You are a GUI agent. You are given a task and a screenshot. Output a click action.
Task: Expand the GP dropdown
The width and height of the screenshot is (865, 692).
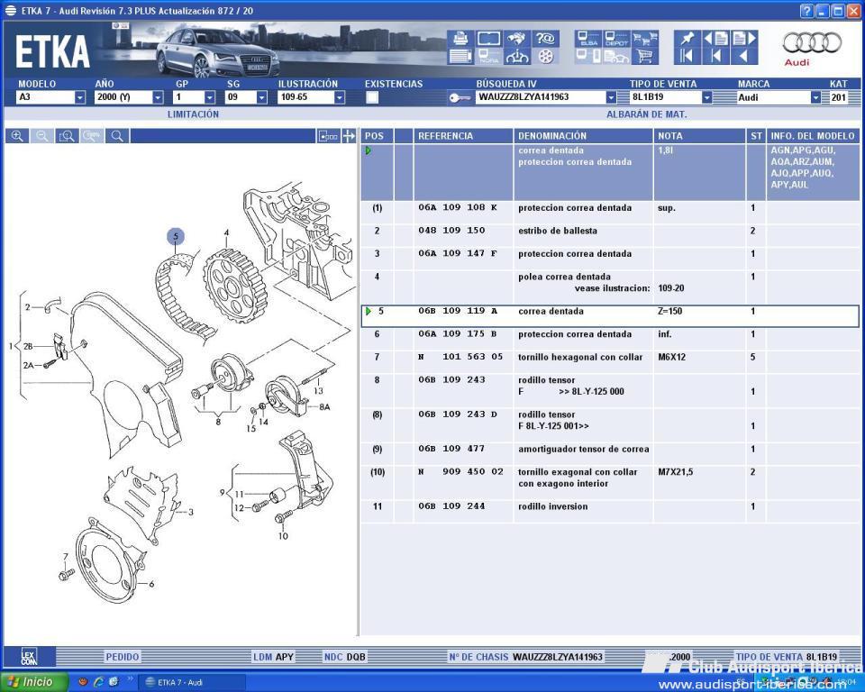[x=210, y=97]
